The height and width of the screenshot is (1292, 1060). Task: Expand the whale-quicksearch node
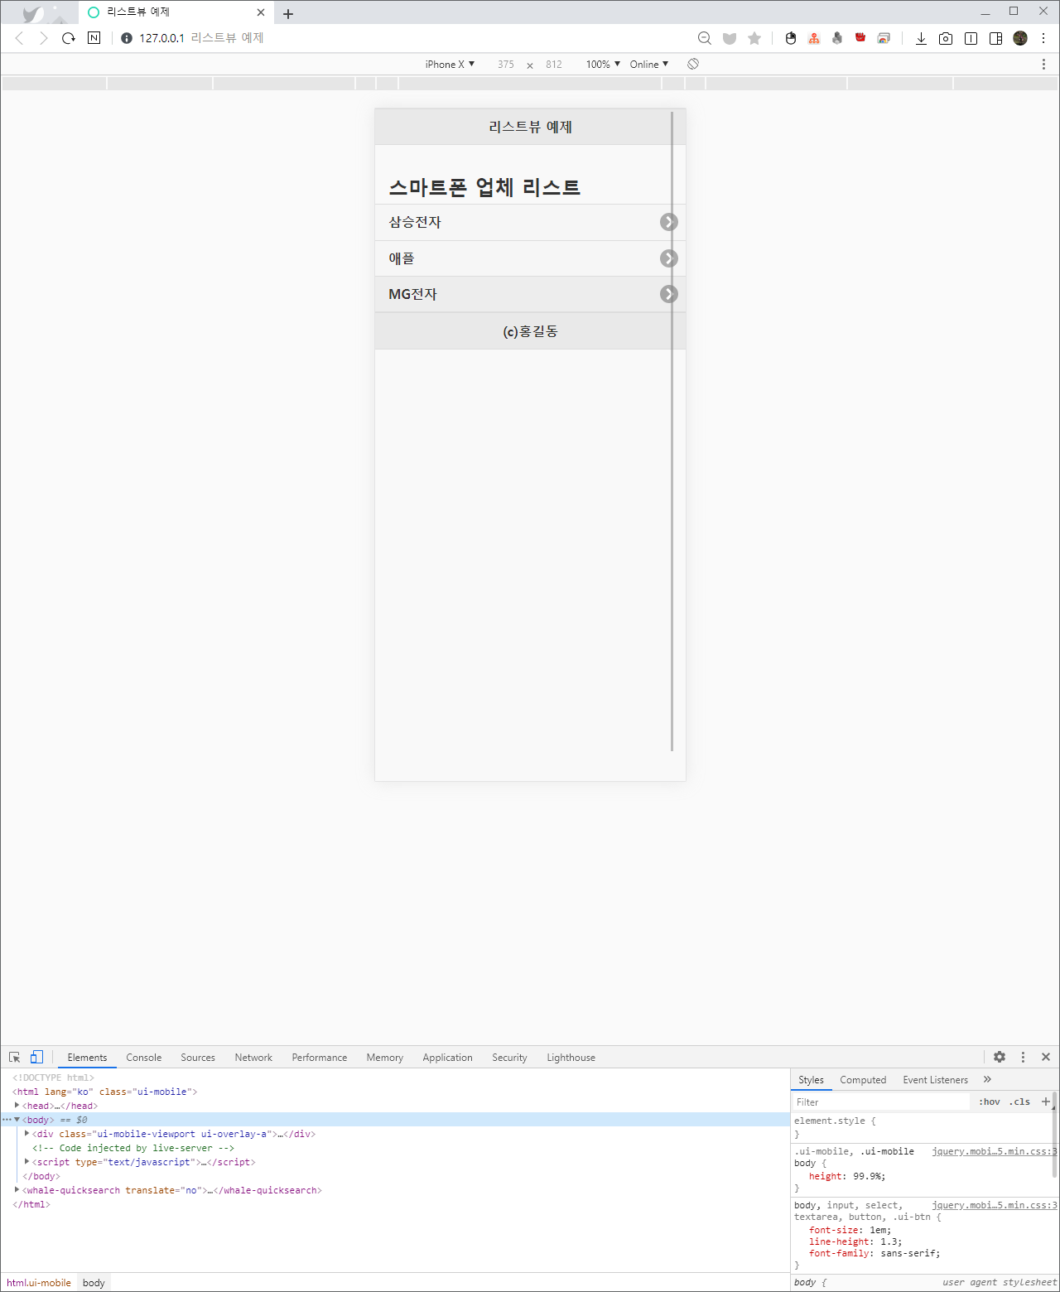click(x=17, y=1190)
